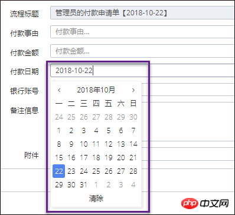Choose greyed September 27 date
Image resolution: width=235 pixels, height=215 pixels.
coord(96,117)
